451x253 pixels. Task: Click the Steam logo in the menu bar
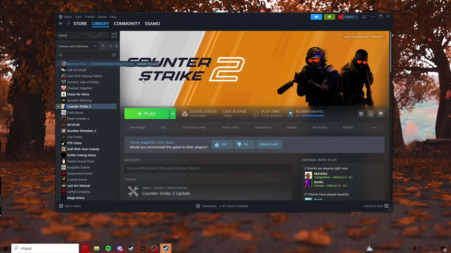click(61, 17)
